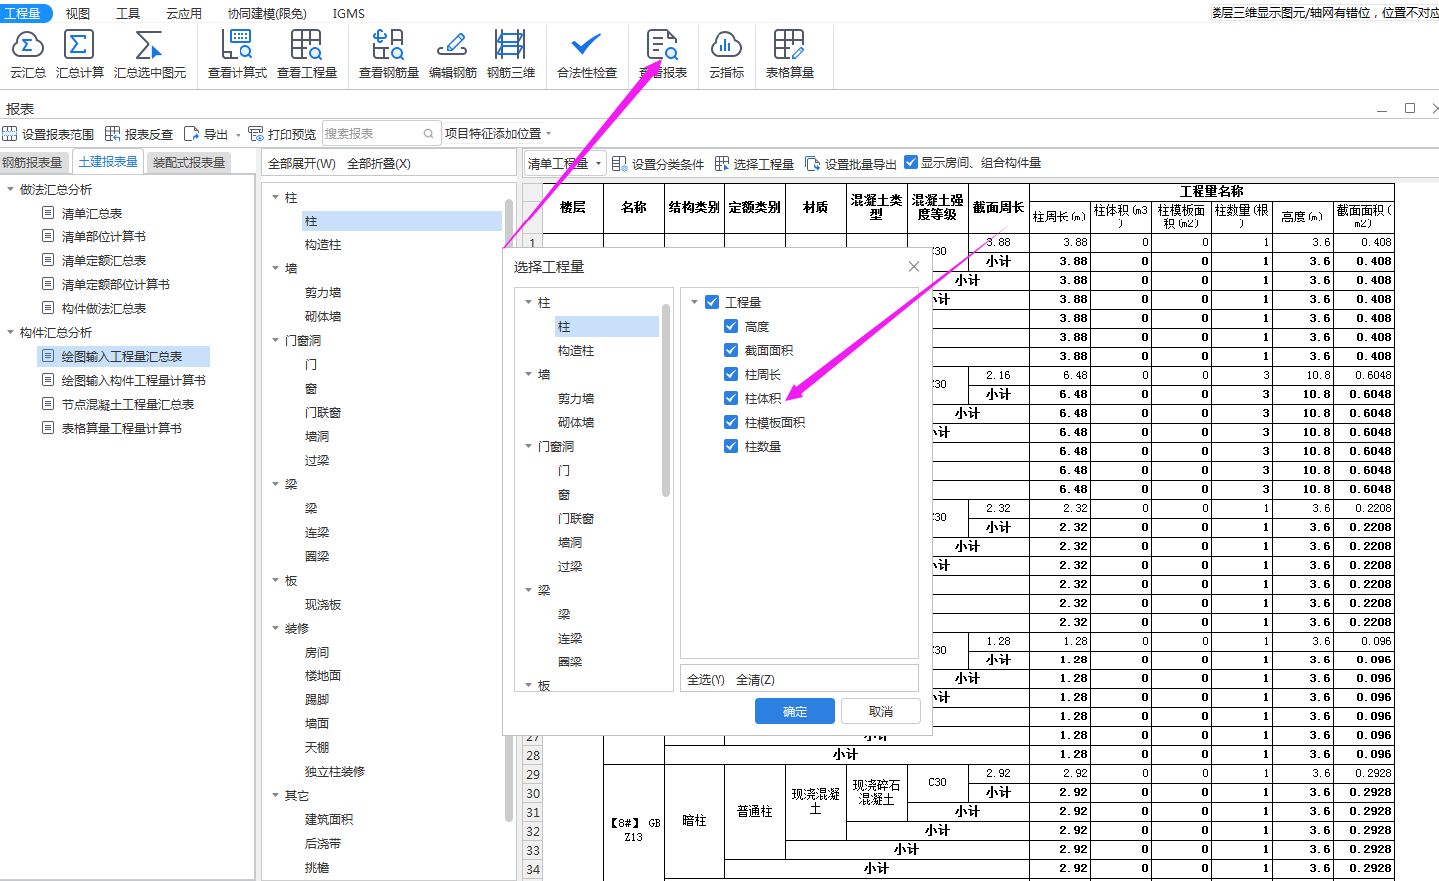This screenshot has width=1439, height=881.
Task: Collapse the 工程量 group in dialog
Action: coord(695,302)
